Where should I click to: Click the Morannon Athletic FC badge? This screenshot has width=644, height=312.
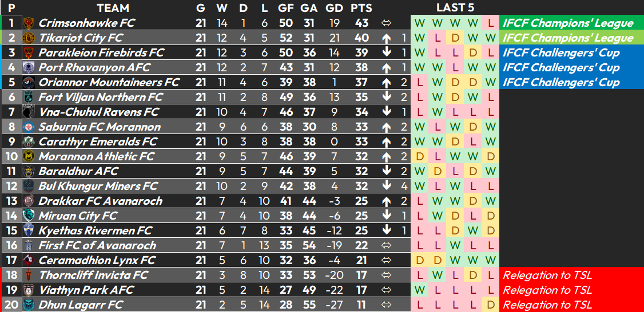(x=29, y=156)
